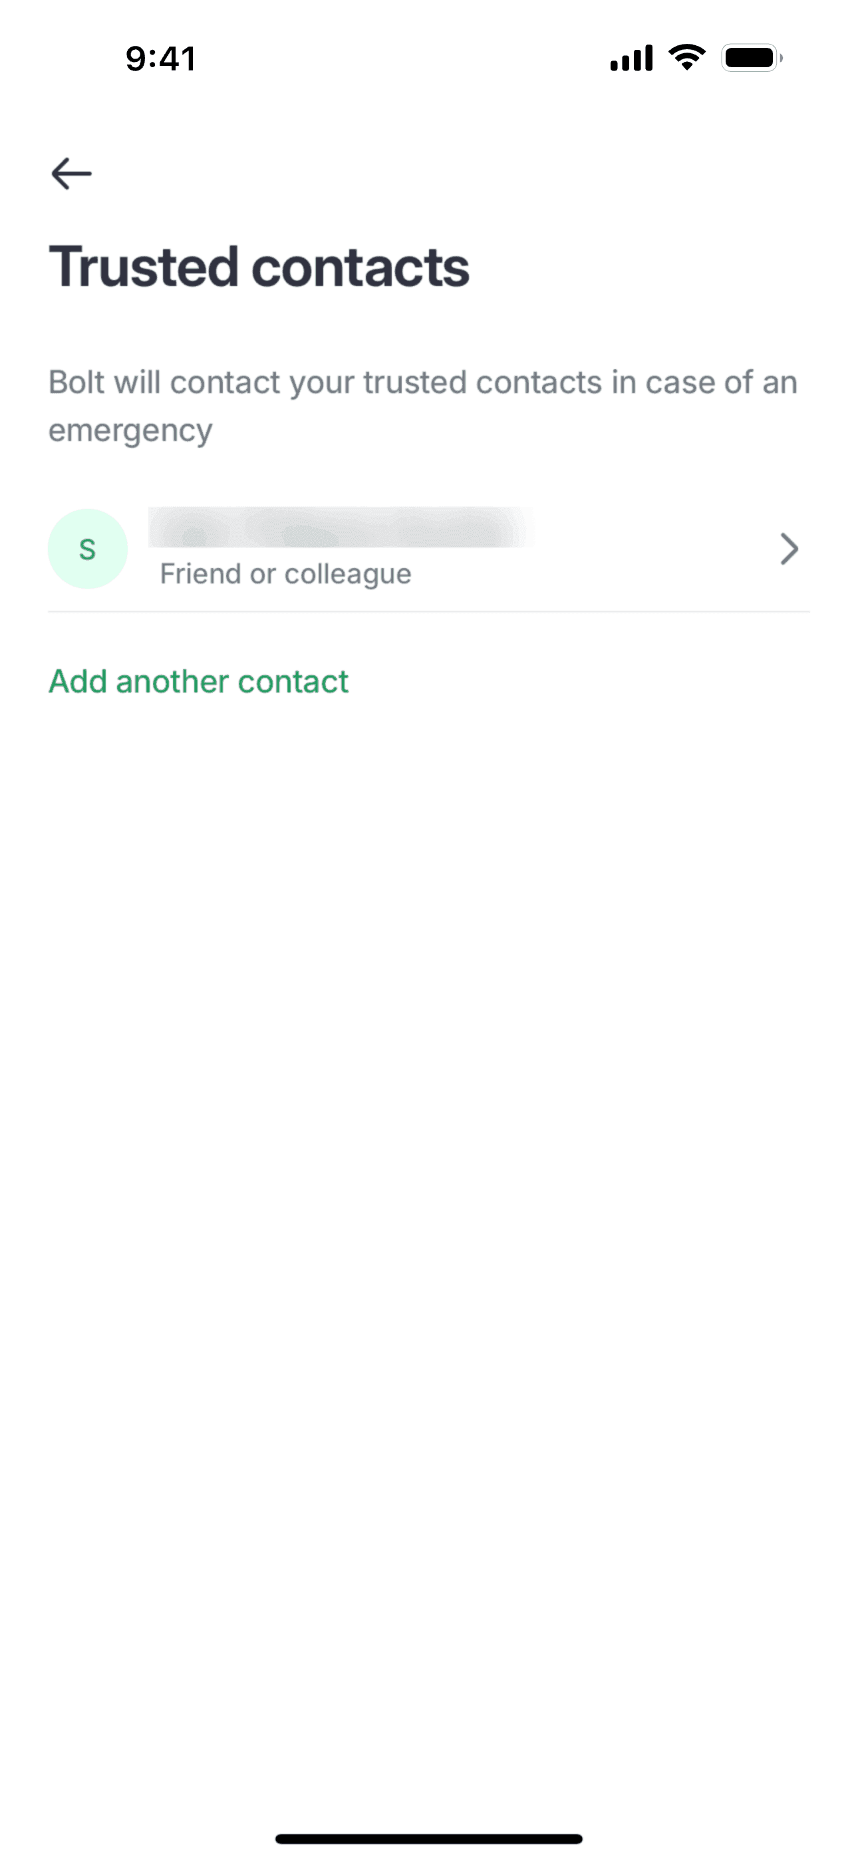The width and height of the screenshot is (858, 1860).
Task: Click the green S contact avatar
Action: click(87, 549)
